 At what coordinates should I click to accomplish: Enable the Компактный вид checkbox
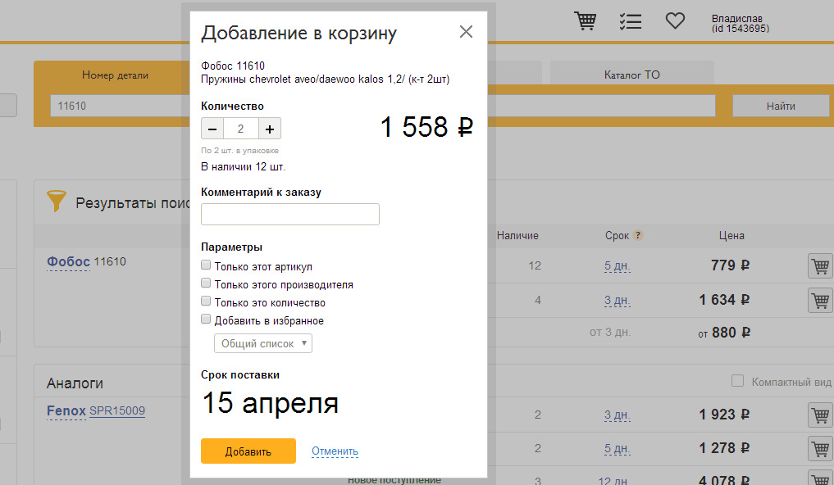tap(737, 381)
